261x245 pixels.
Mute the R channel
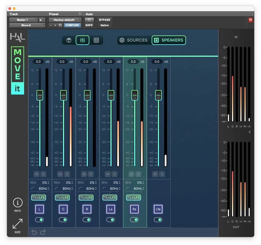point(84,174)
